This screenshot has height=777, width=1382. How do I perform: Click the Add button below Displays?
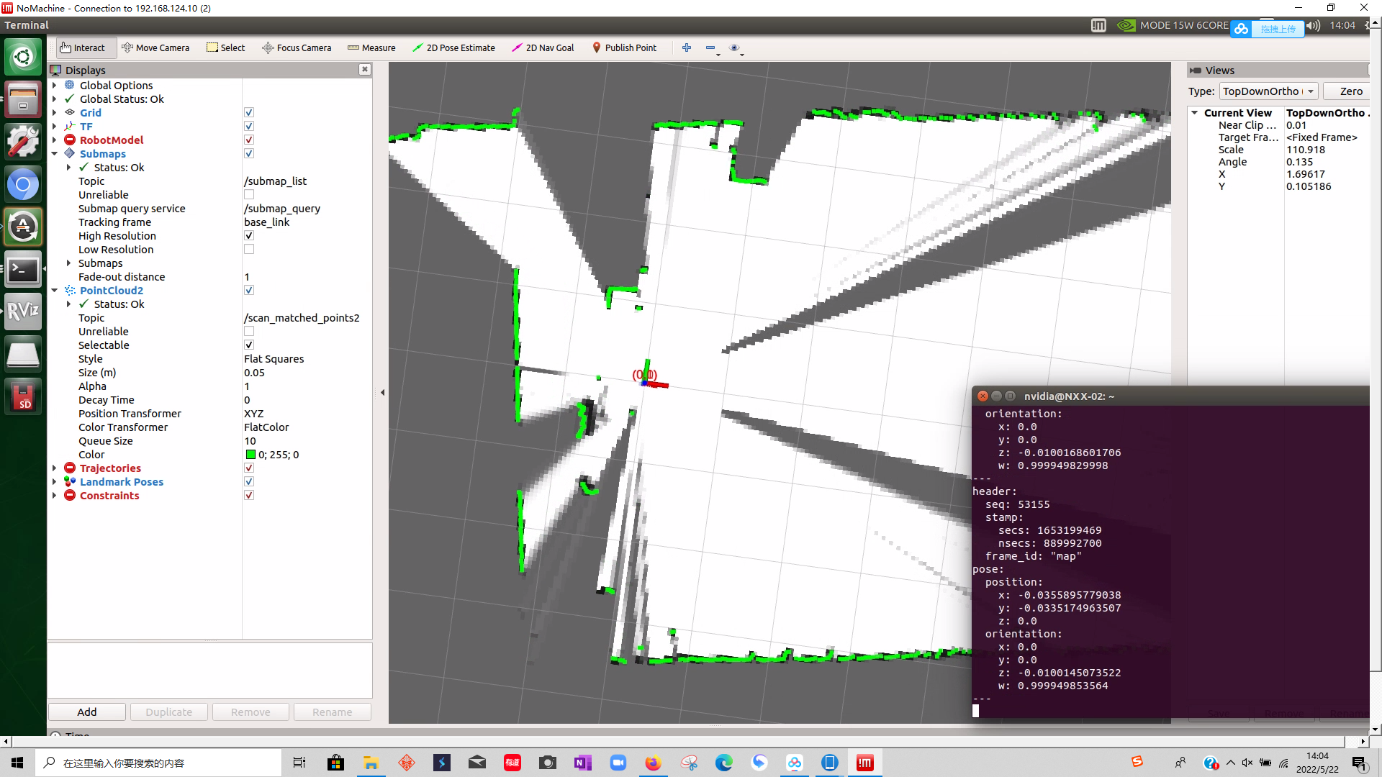pos(86,712)
